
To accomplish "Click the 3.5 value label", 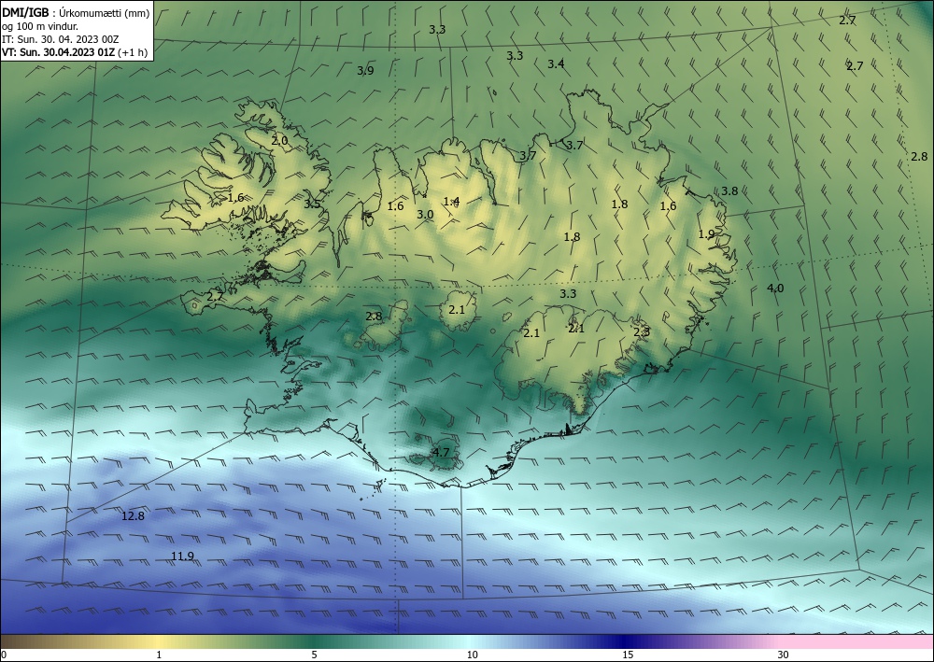I will (312, 204).
